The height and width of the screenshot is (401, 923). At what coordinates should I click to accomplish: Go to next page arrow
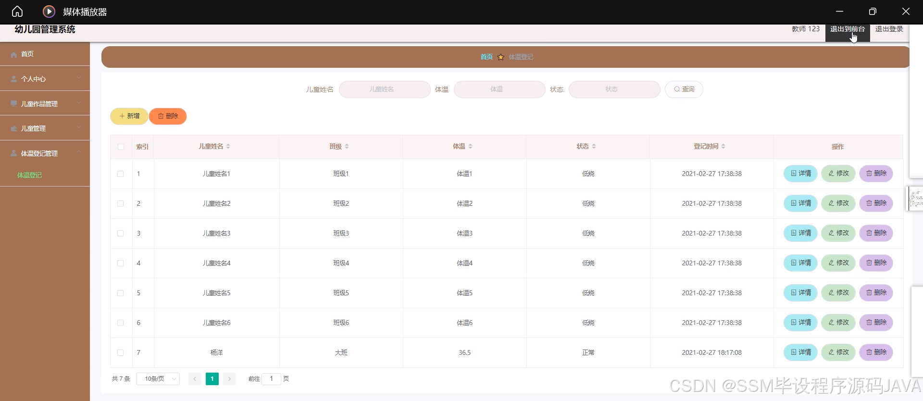click(229, 379)
